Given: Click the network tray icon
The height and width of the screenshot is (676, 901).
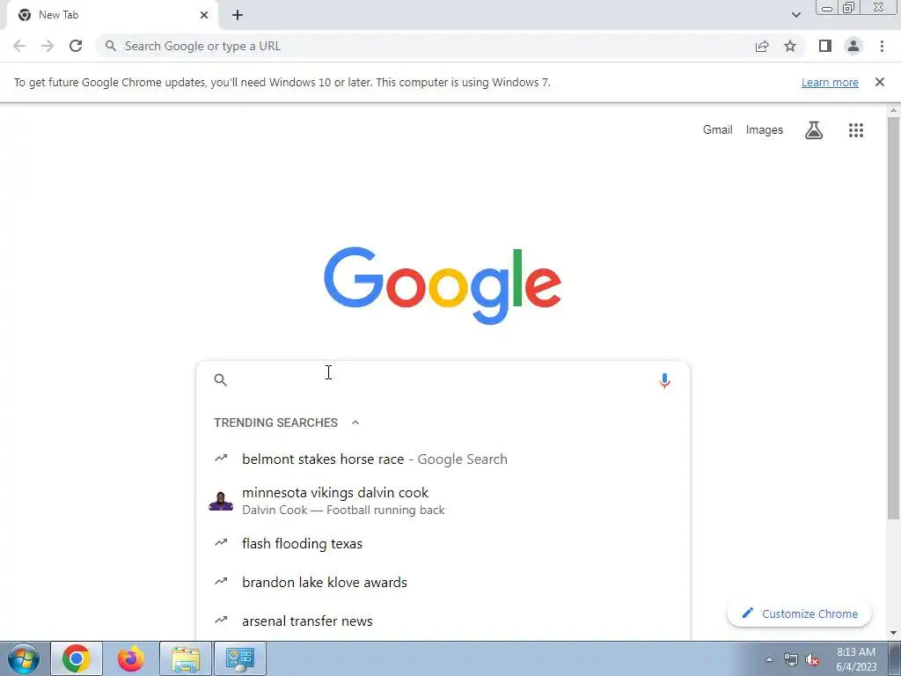Looking at the screenshot, I should click(x=791, y=660).
